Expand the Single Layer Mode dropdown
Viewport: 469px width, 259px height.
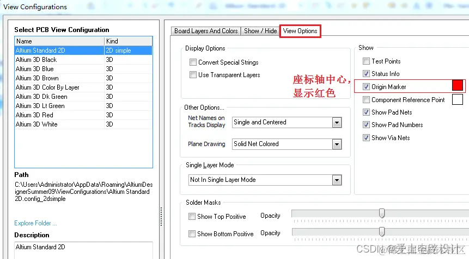coord(337,180)
